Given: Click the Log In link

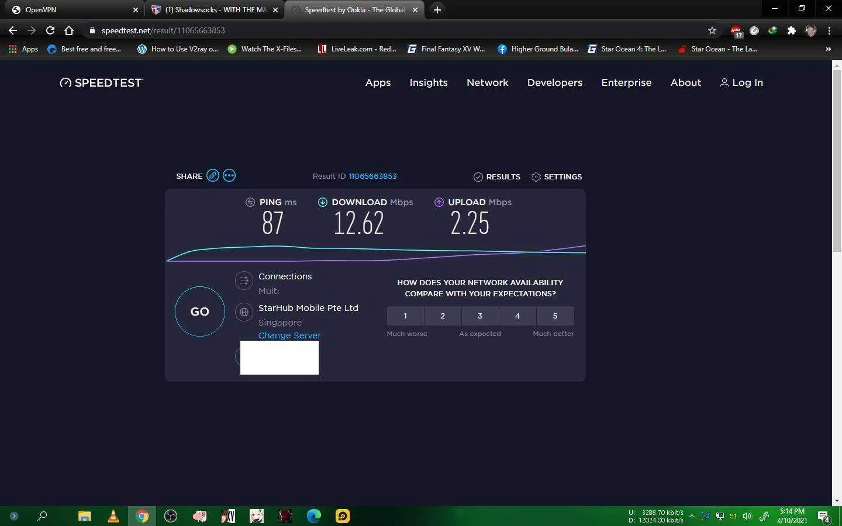Looking at the screenshot, I should [x=741, y=82].
